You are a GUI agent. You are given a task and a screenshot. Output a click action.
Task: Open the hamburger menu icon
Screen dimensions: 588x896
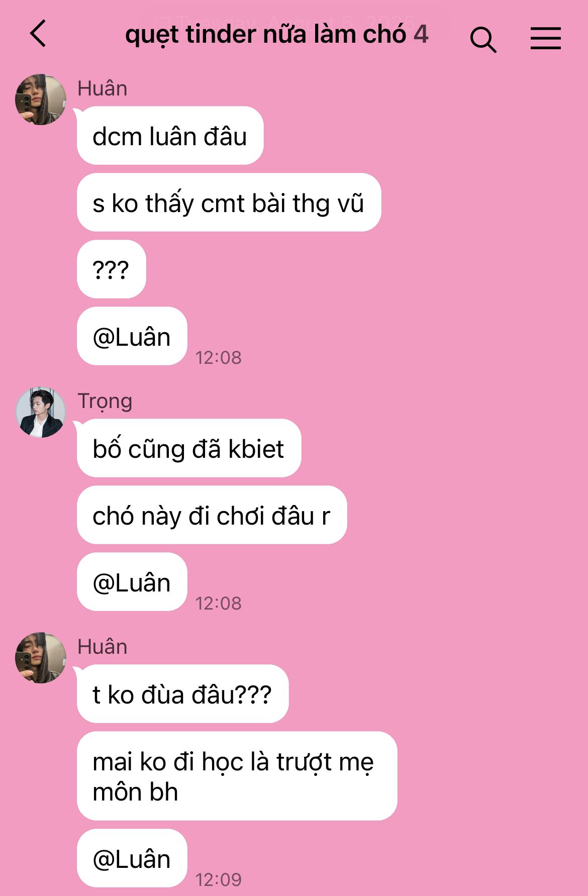click(545, 38)
